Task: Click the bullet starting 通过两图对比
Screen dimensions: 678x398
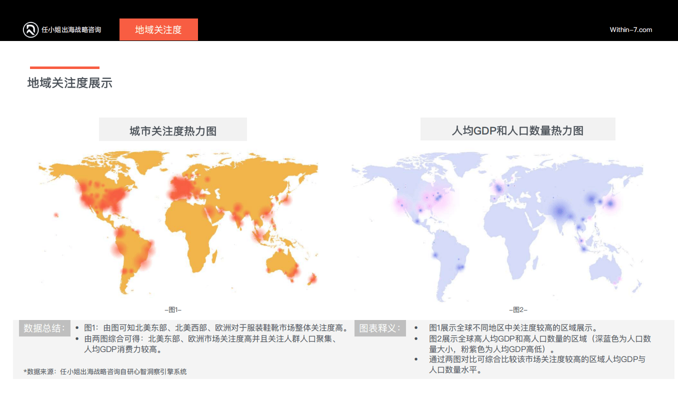Action: tap(536, 364)
